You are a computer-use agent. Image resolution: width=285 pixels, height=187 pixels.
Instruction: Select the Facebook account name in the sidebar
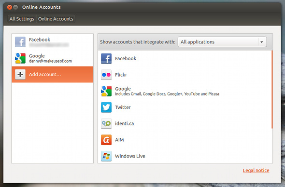pyautogui.click(x=40, y=40)
